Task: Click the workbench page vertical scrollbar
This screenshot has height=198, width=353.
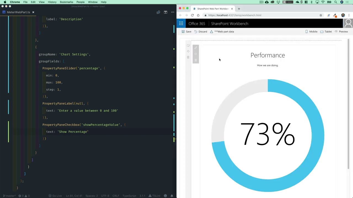Action: click(x=348, y=104)
